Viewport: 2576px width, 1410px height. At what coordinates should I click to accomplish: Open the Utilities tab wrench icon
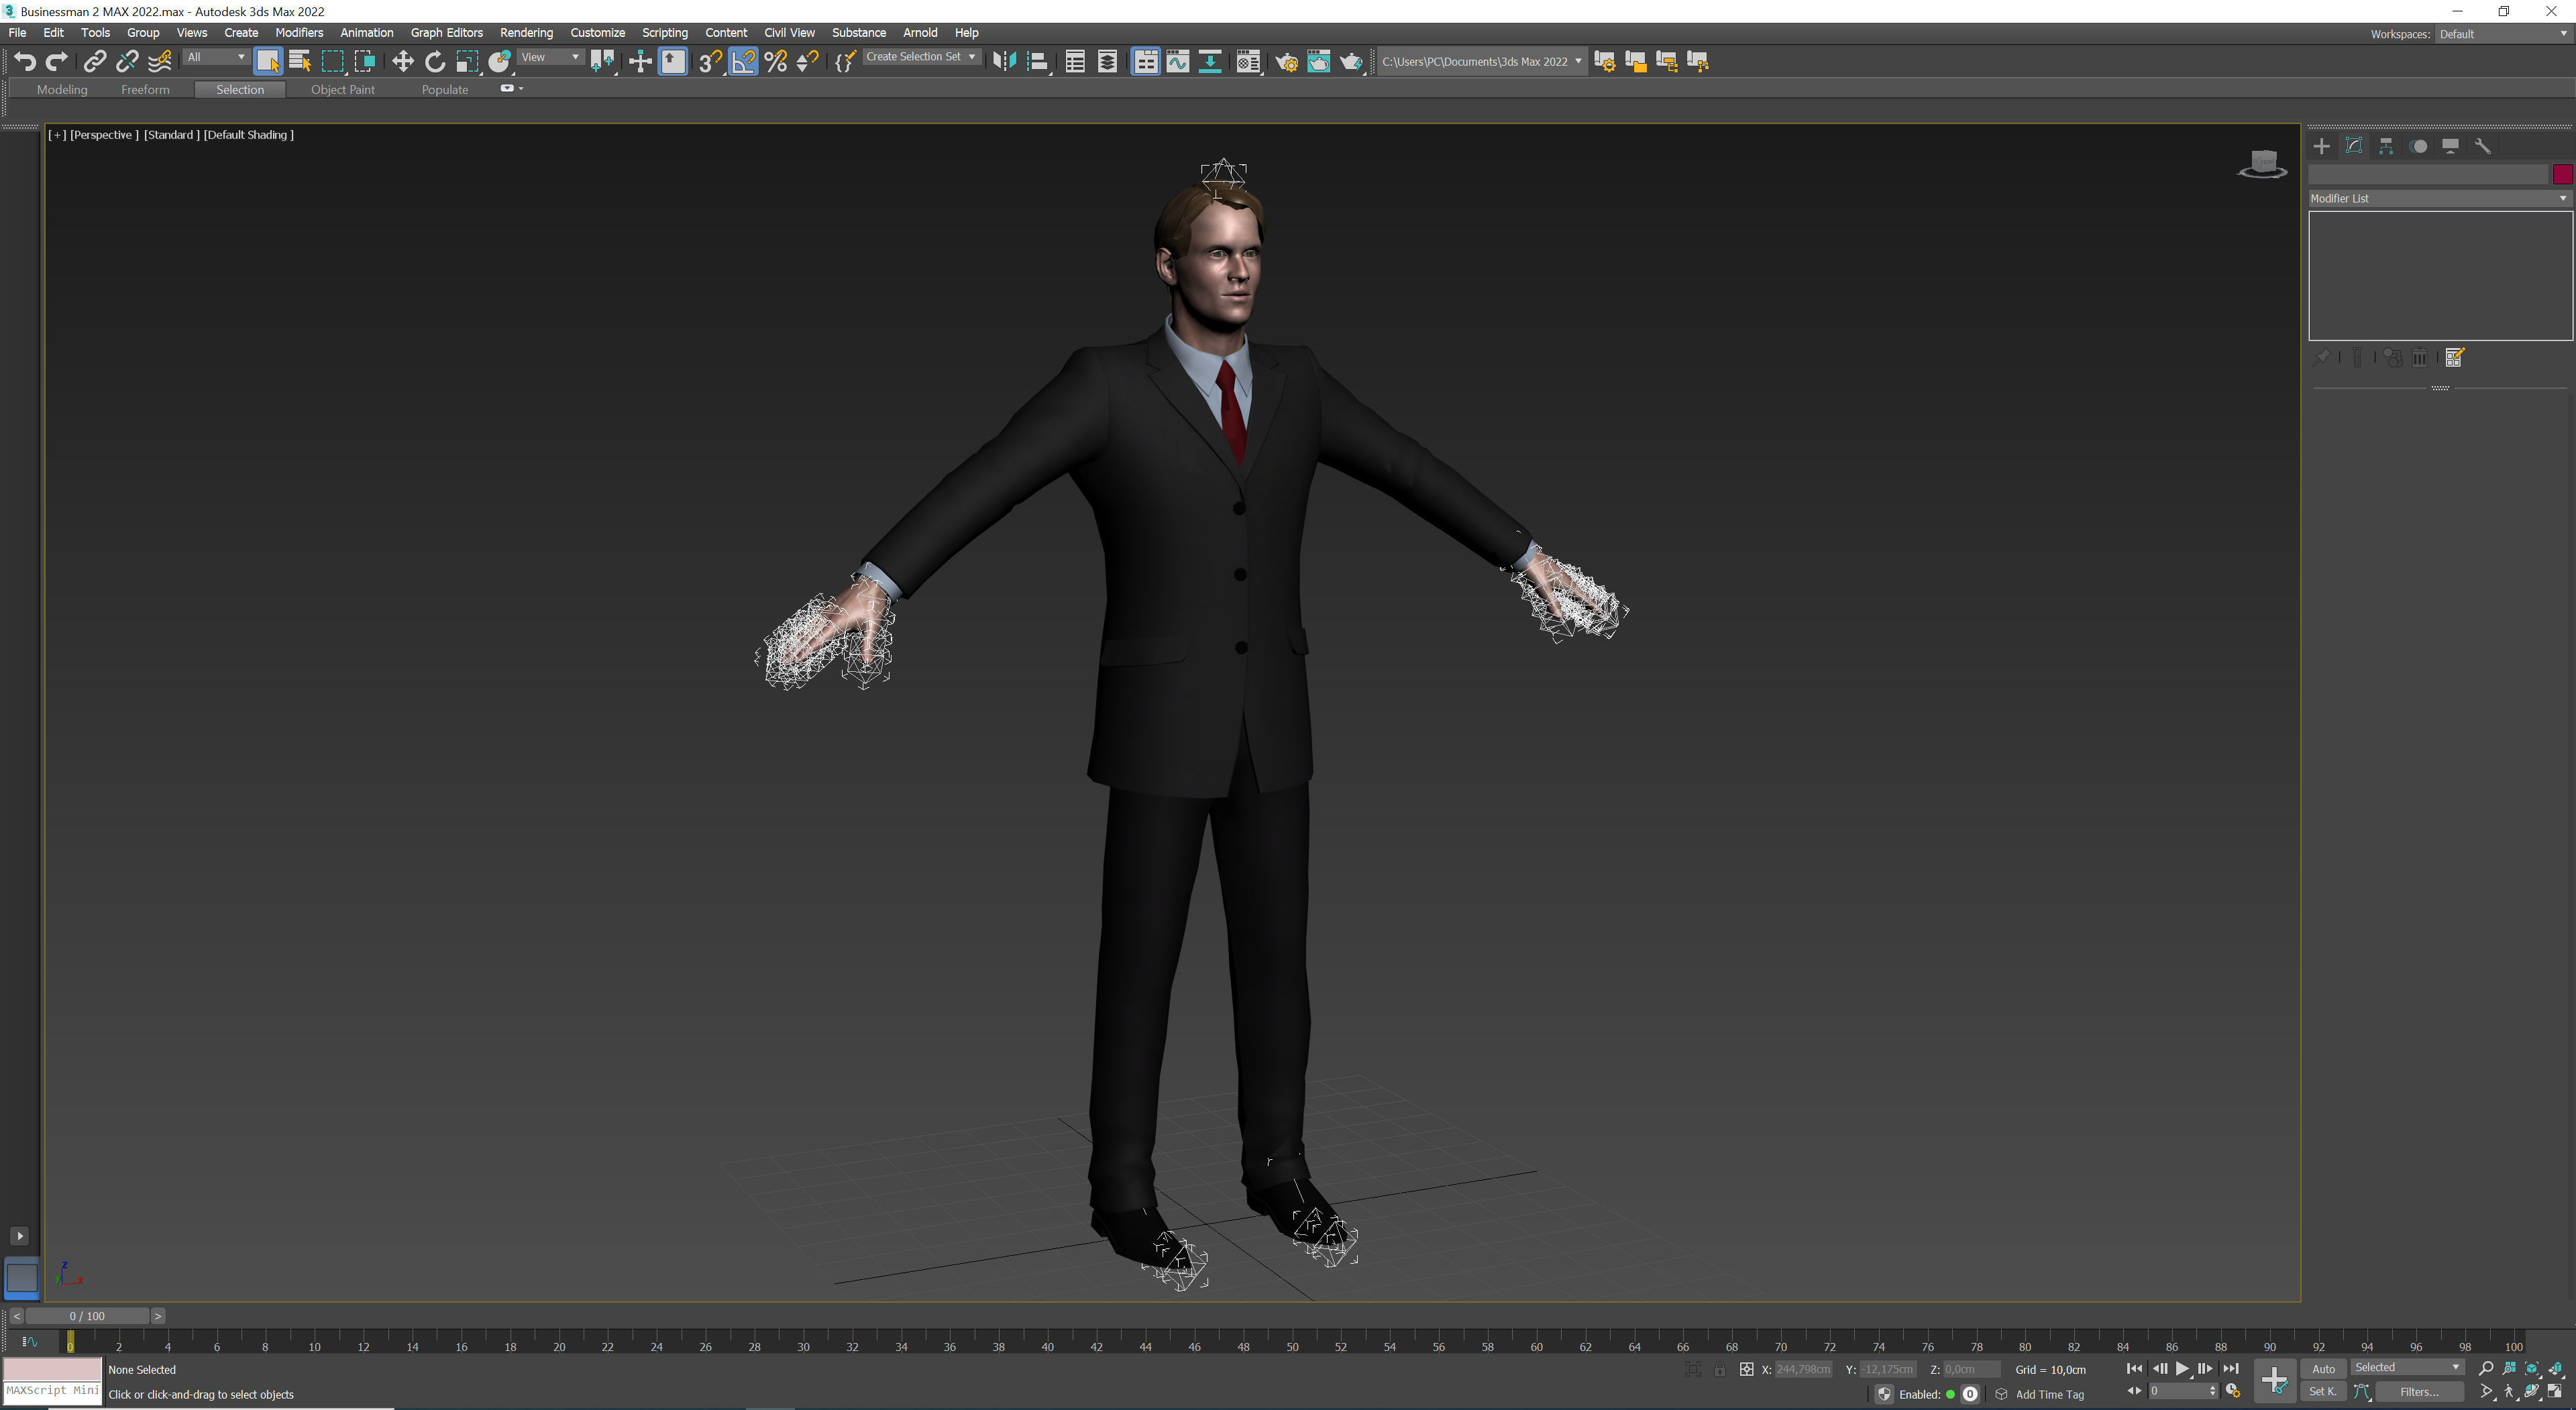2482,147
